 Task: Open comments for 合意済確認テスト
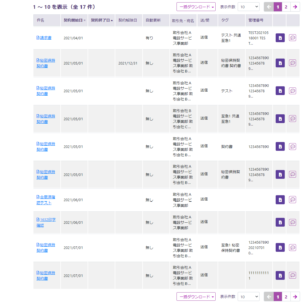pyautogui.click(x=292, y=199)
